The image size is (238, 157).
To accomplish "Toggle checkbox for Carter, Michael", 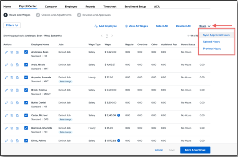I will [26, 115].
